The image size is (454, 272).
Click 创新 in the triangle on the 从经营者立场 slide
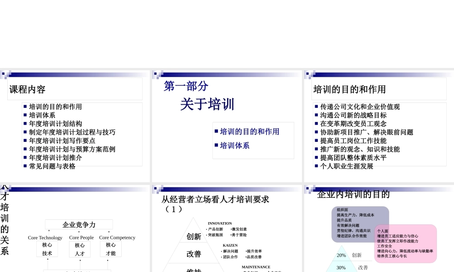pos(194,237)
